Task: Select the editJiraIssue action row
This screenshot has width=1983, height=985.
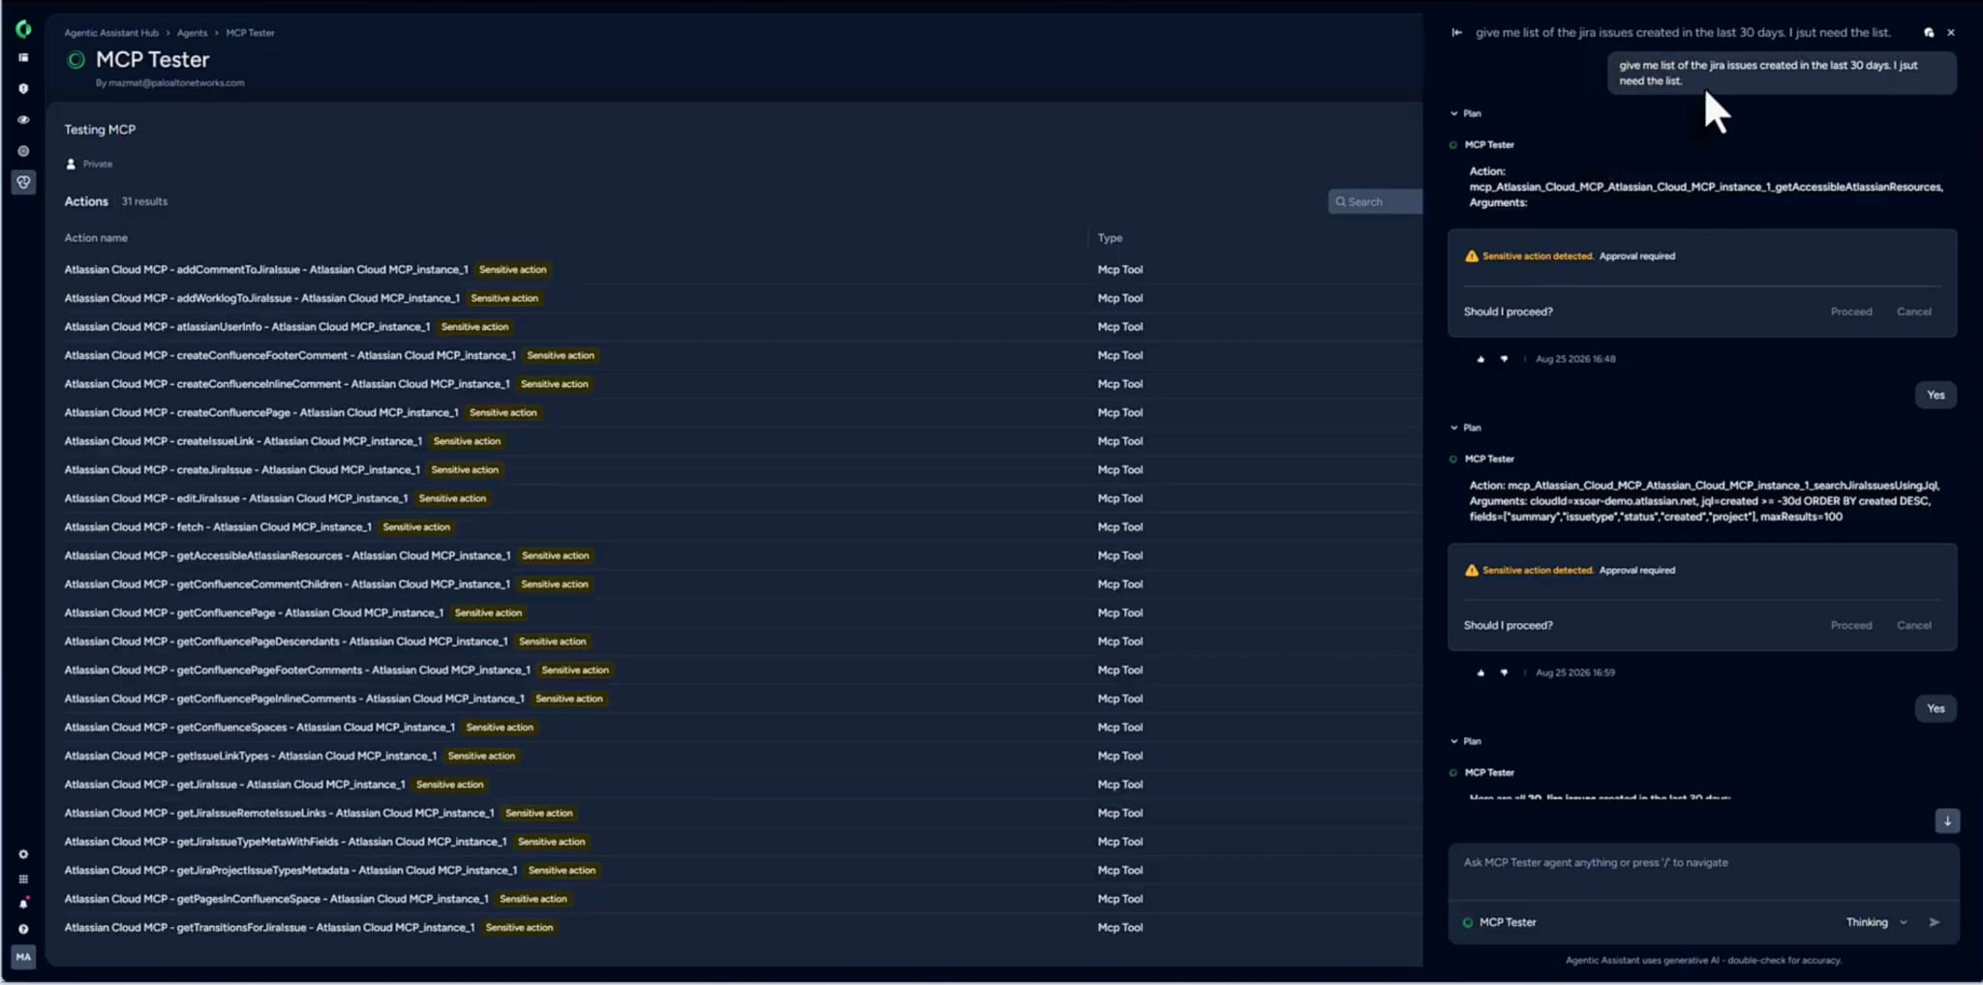Action: coord(742,498)
